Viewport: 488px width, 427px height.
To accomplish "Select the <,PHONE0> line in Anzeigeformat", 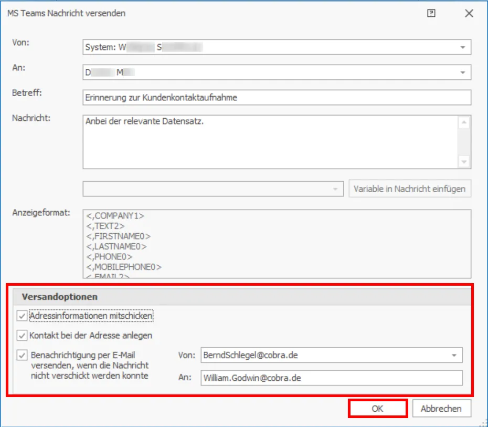I will 109,257.
